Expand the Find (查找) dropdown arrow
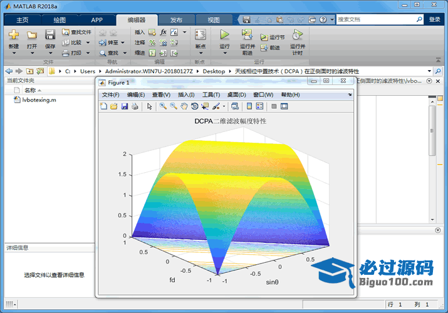 (x=125, y=53)
